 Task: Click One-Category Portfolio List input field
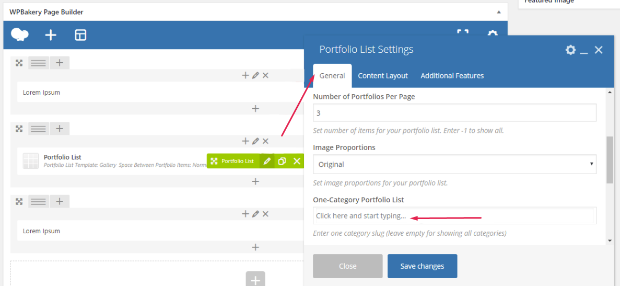[454, 216]
